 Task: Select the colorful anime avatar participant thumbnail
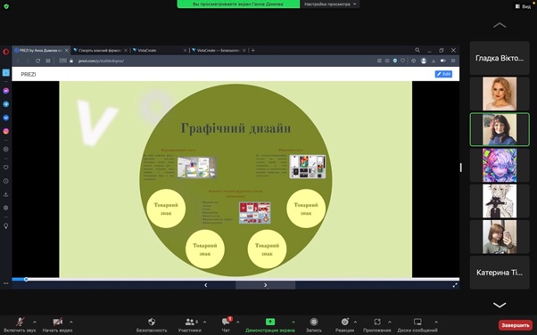point(500,166)
